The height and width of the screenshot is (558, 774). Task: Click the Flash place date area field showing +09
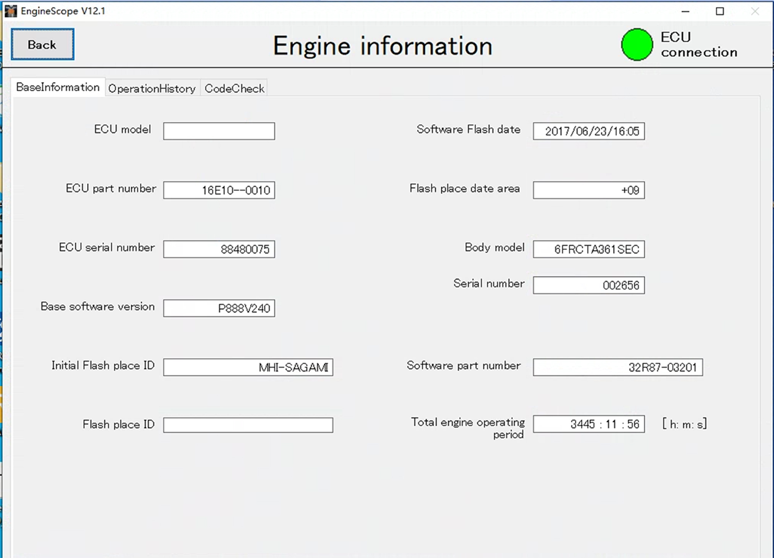point(589,190)
